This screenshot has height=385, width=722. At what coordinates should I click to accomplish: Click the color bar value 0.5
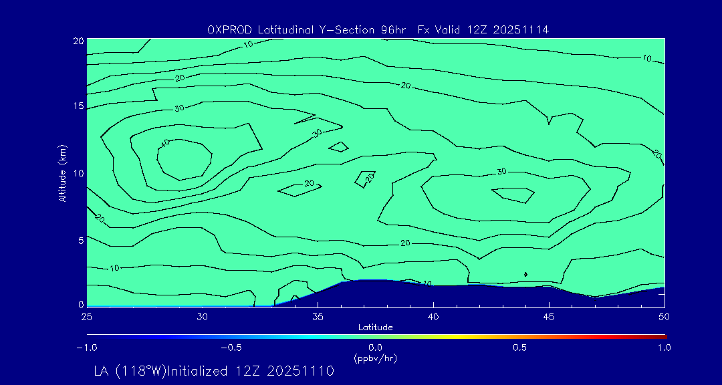(520, 348)
